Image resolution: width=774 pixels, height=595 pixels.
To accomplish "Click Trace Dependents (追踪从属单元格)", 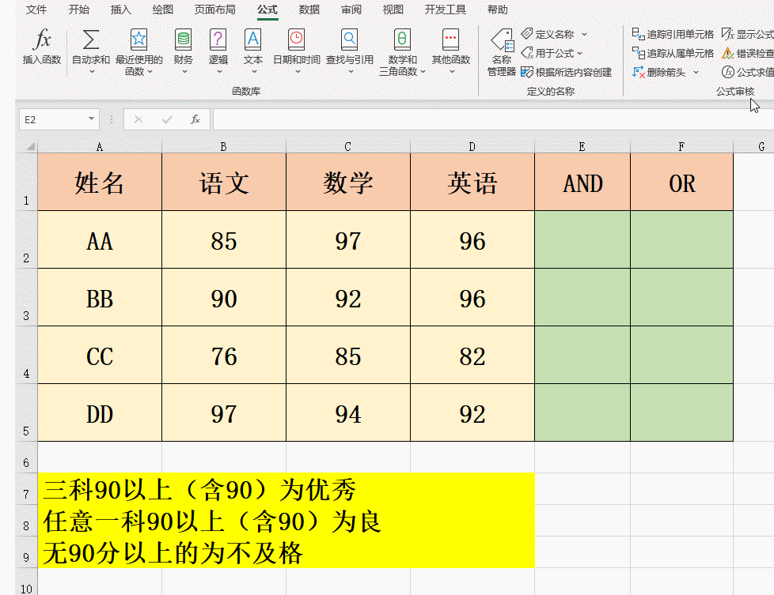I will (x=673, y=53).
